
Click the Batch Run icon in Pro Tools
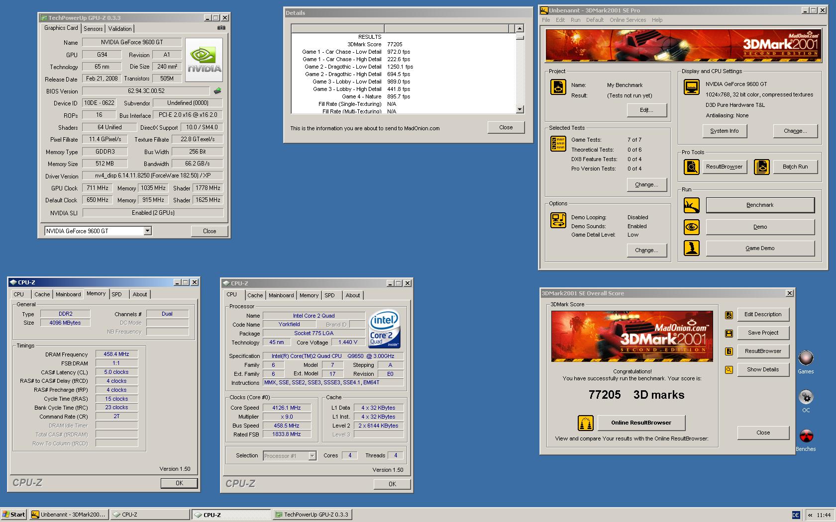pyautogui.click(x=761, y=167)
